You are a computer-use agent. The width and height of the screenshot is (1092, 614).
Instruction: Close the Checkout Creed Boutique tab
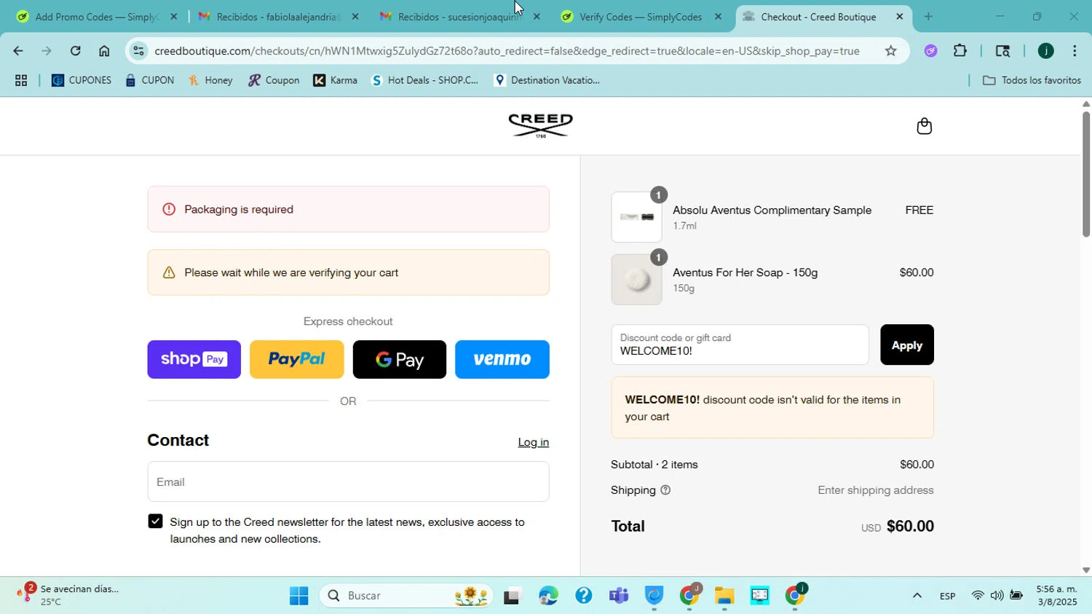tap(900, 16)
